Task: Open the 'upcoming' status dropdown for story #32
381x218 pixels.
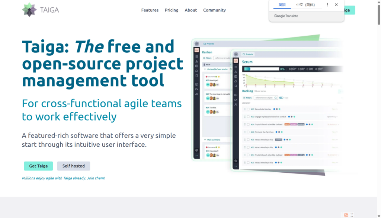Action: pos(333,117)
